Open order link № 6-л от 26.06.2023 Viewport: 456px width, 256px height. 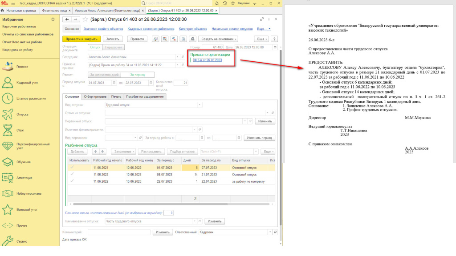coord(208,60)
